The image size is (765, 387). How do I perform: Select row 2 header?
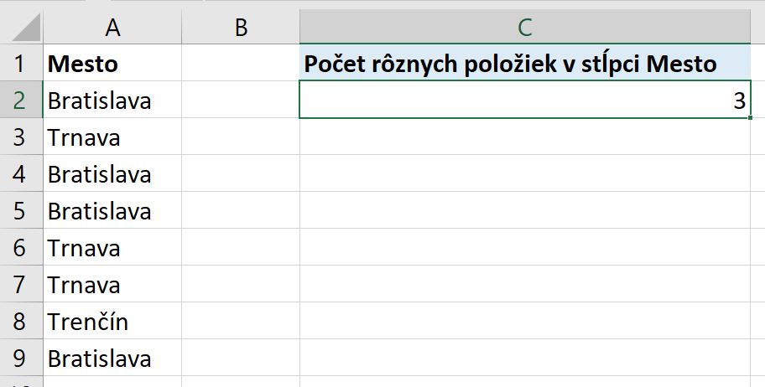point(21,100)
